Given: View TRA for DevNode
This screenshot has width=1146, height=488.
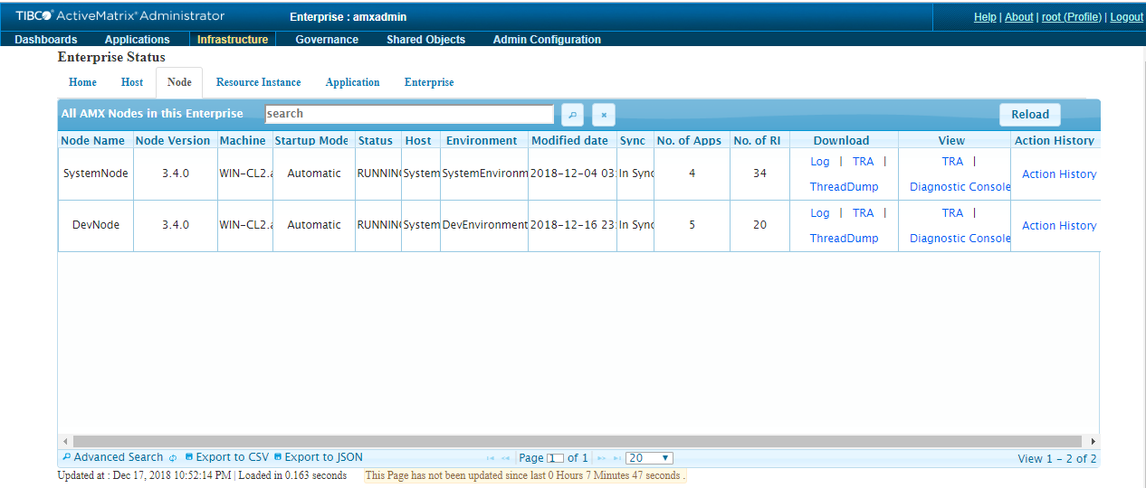Looking at the screenshot, I should (952, 212).
